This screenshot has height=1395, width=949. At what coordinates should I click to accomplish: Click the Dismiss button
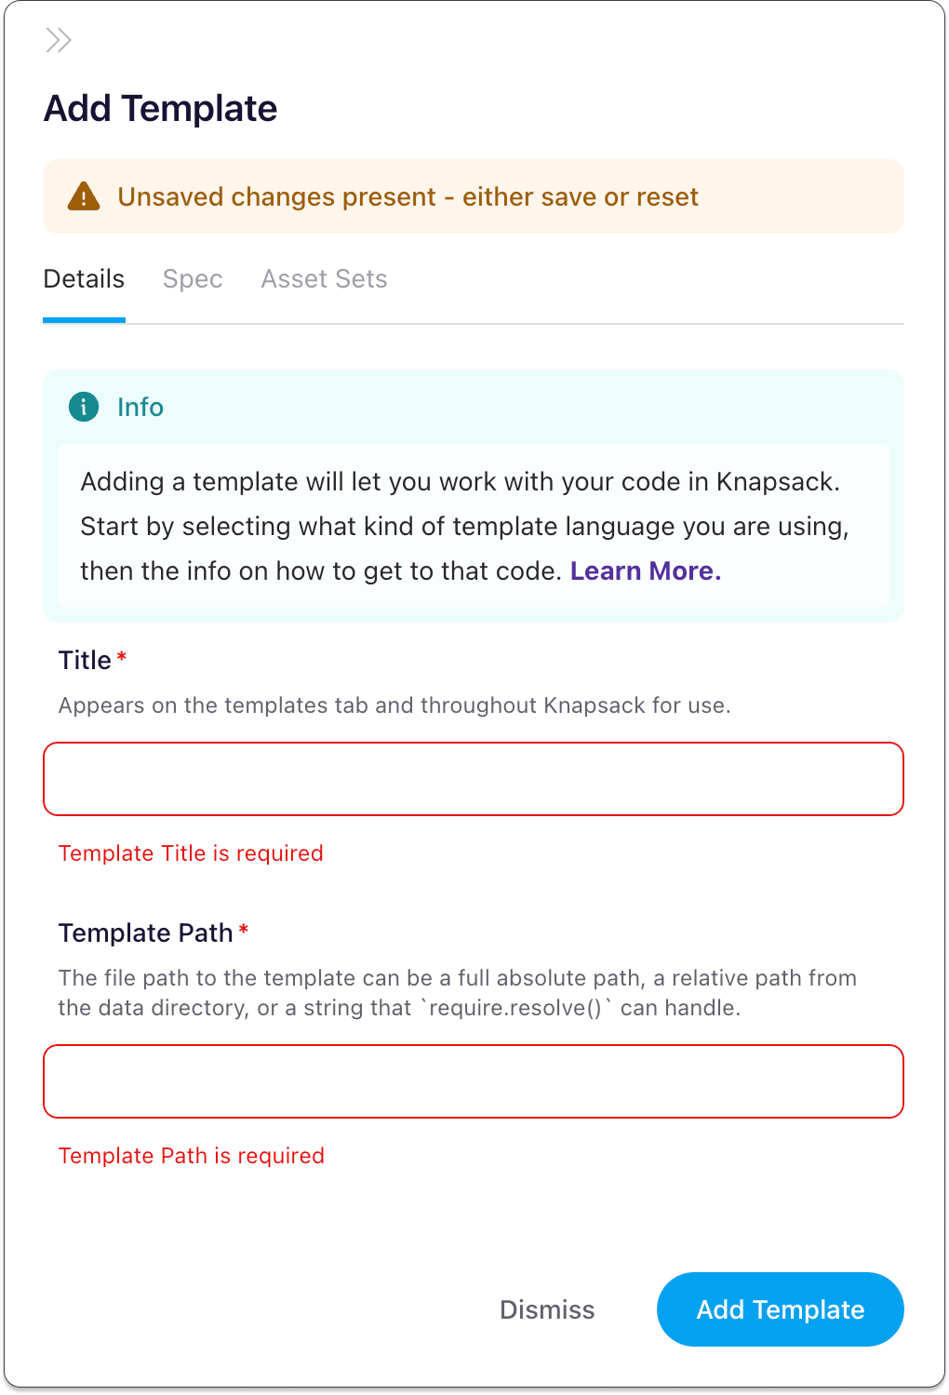point(547,1309)
